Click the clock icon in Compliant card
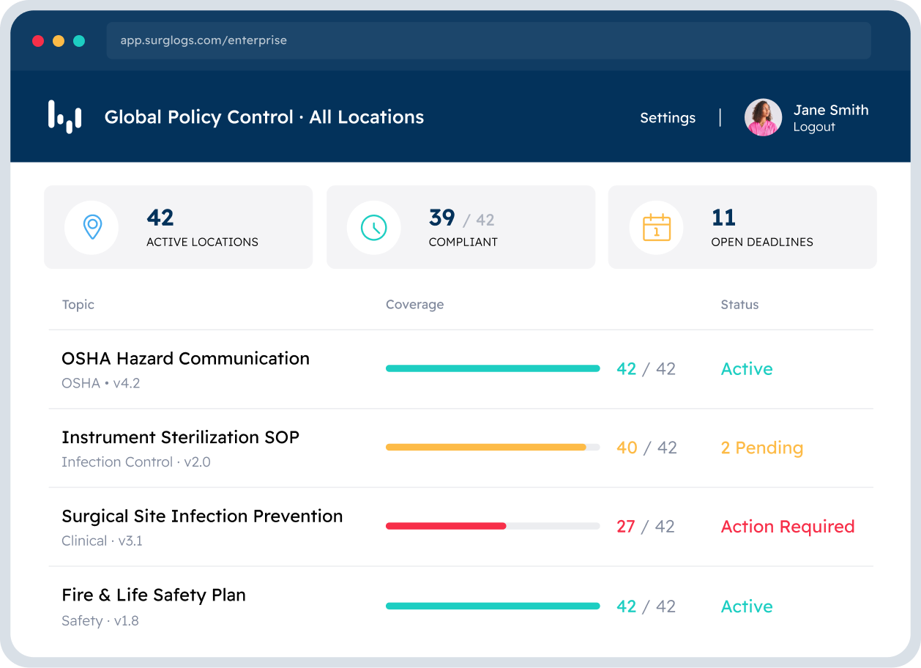 pos(373,227)
